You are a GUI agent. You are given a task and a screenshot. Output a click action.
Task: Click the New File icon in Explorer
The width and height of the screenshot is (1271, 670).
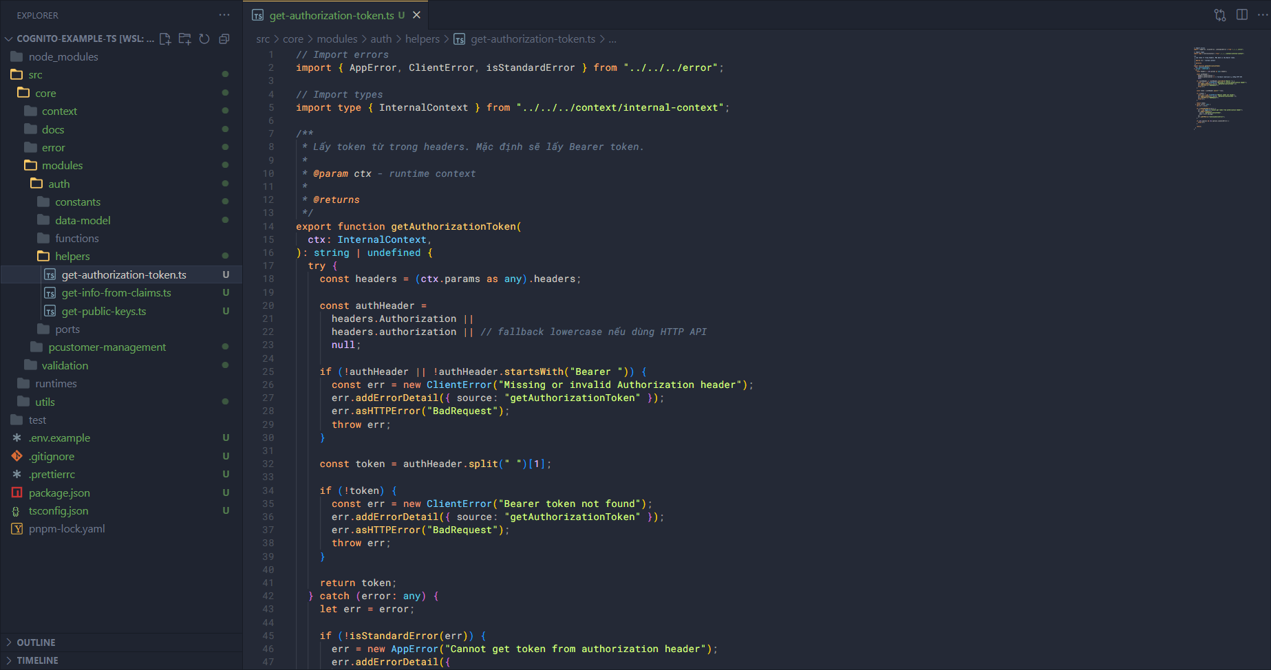pos(165,39)
